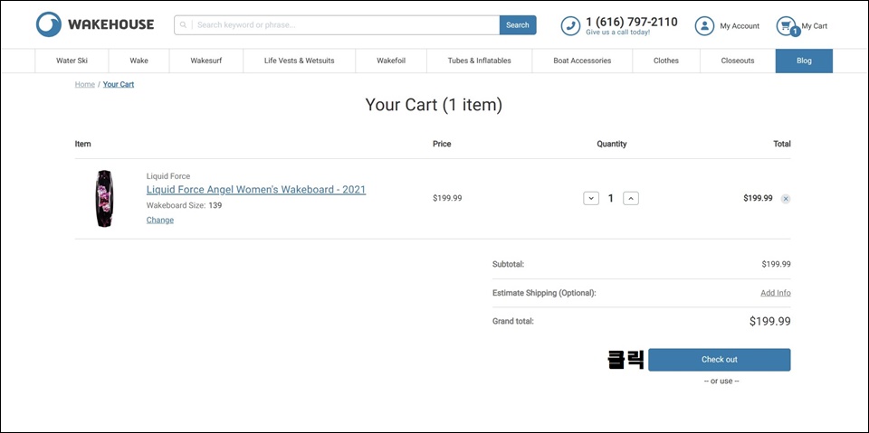The width and height of the screenshot is (869, 433).
Task: Open Liquid Force Angel Women's Wakeboard link
Action: click(256, 189)
